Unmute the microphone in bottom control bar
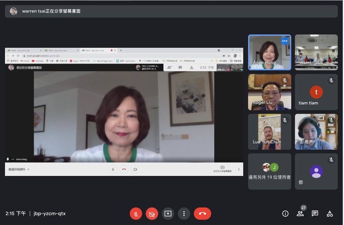 click(x=136, y=213)
